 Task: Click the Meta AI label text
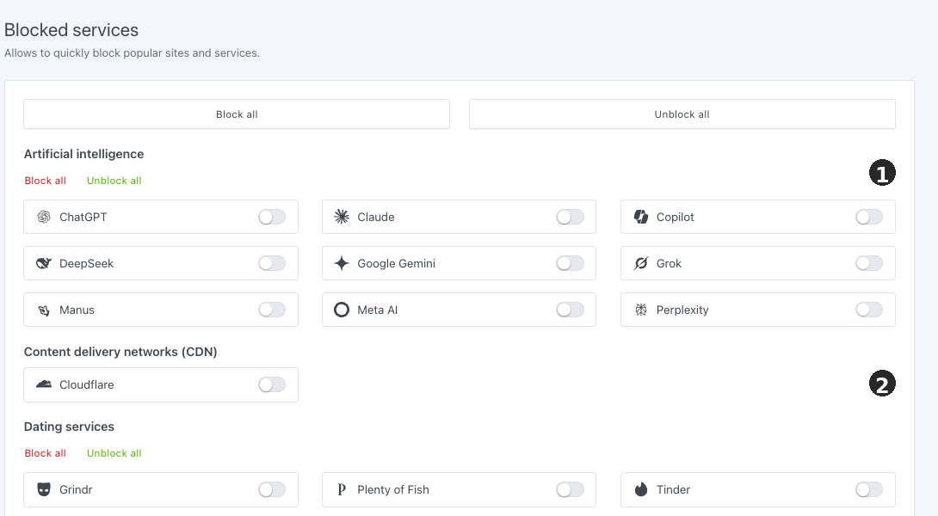pyautogui.click(x=378, y=310)
